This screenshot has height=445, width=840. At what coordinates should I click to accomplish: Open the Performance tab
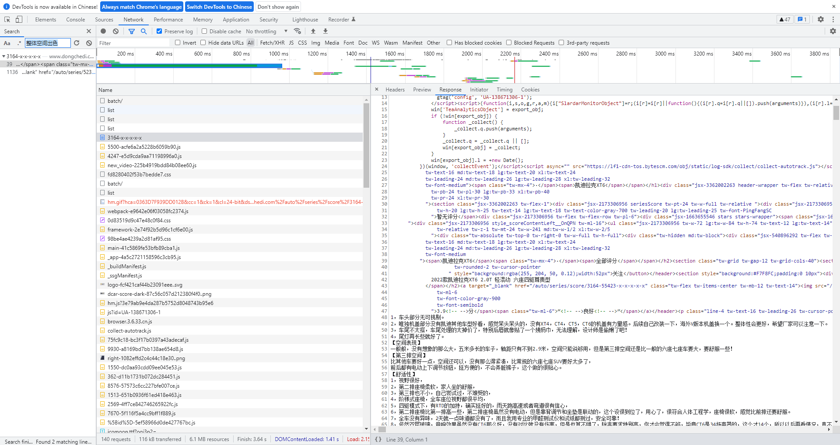click(x=168, y=19)
